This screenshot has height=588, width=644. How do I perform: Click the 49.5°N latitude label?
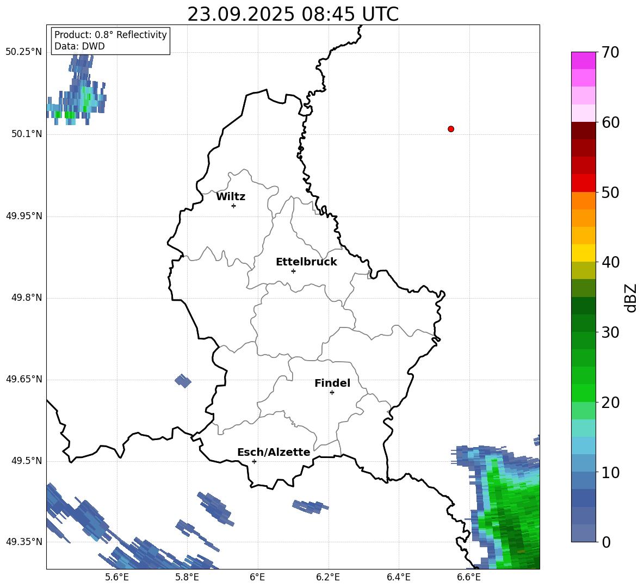tap(27, 461)
